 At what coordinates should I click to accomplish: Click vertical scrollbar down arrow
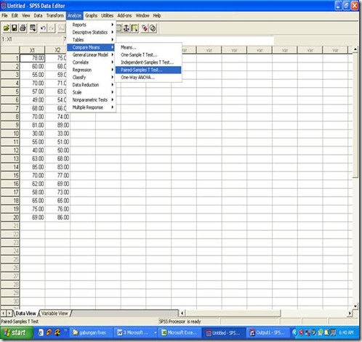pyautogui.click(x=355, y=306)
